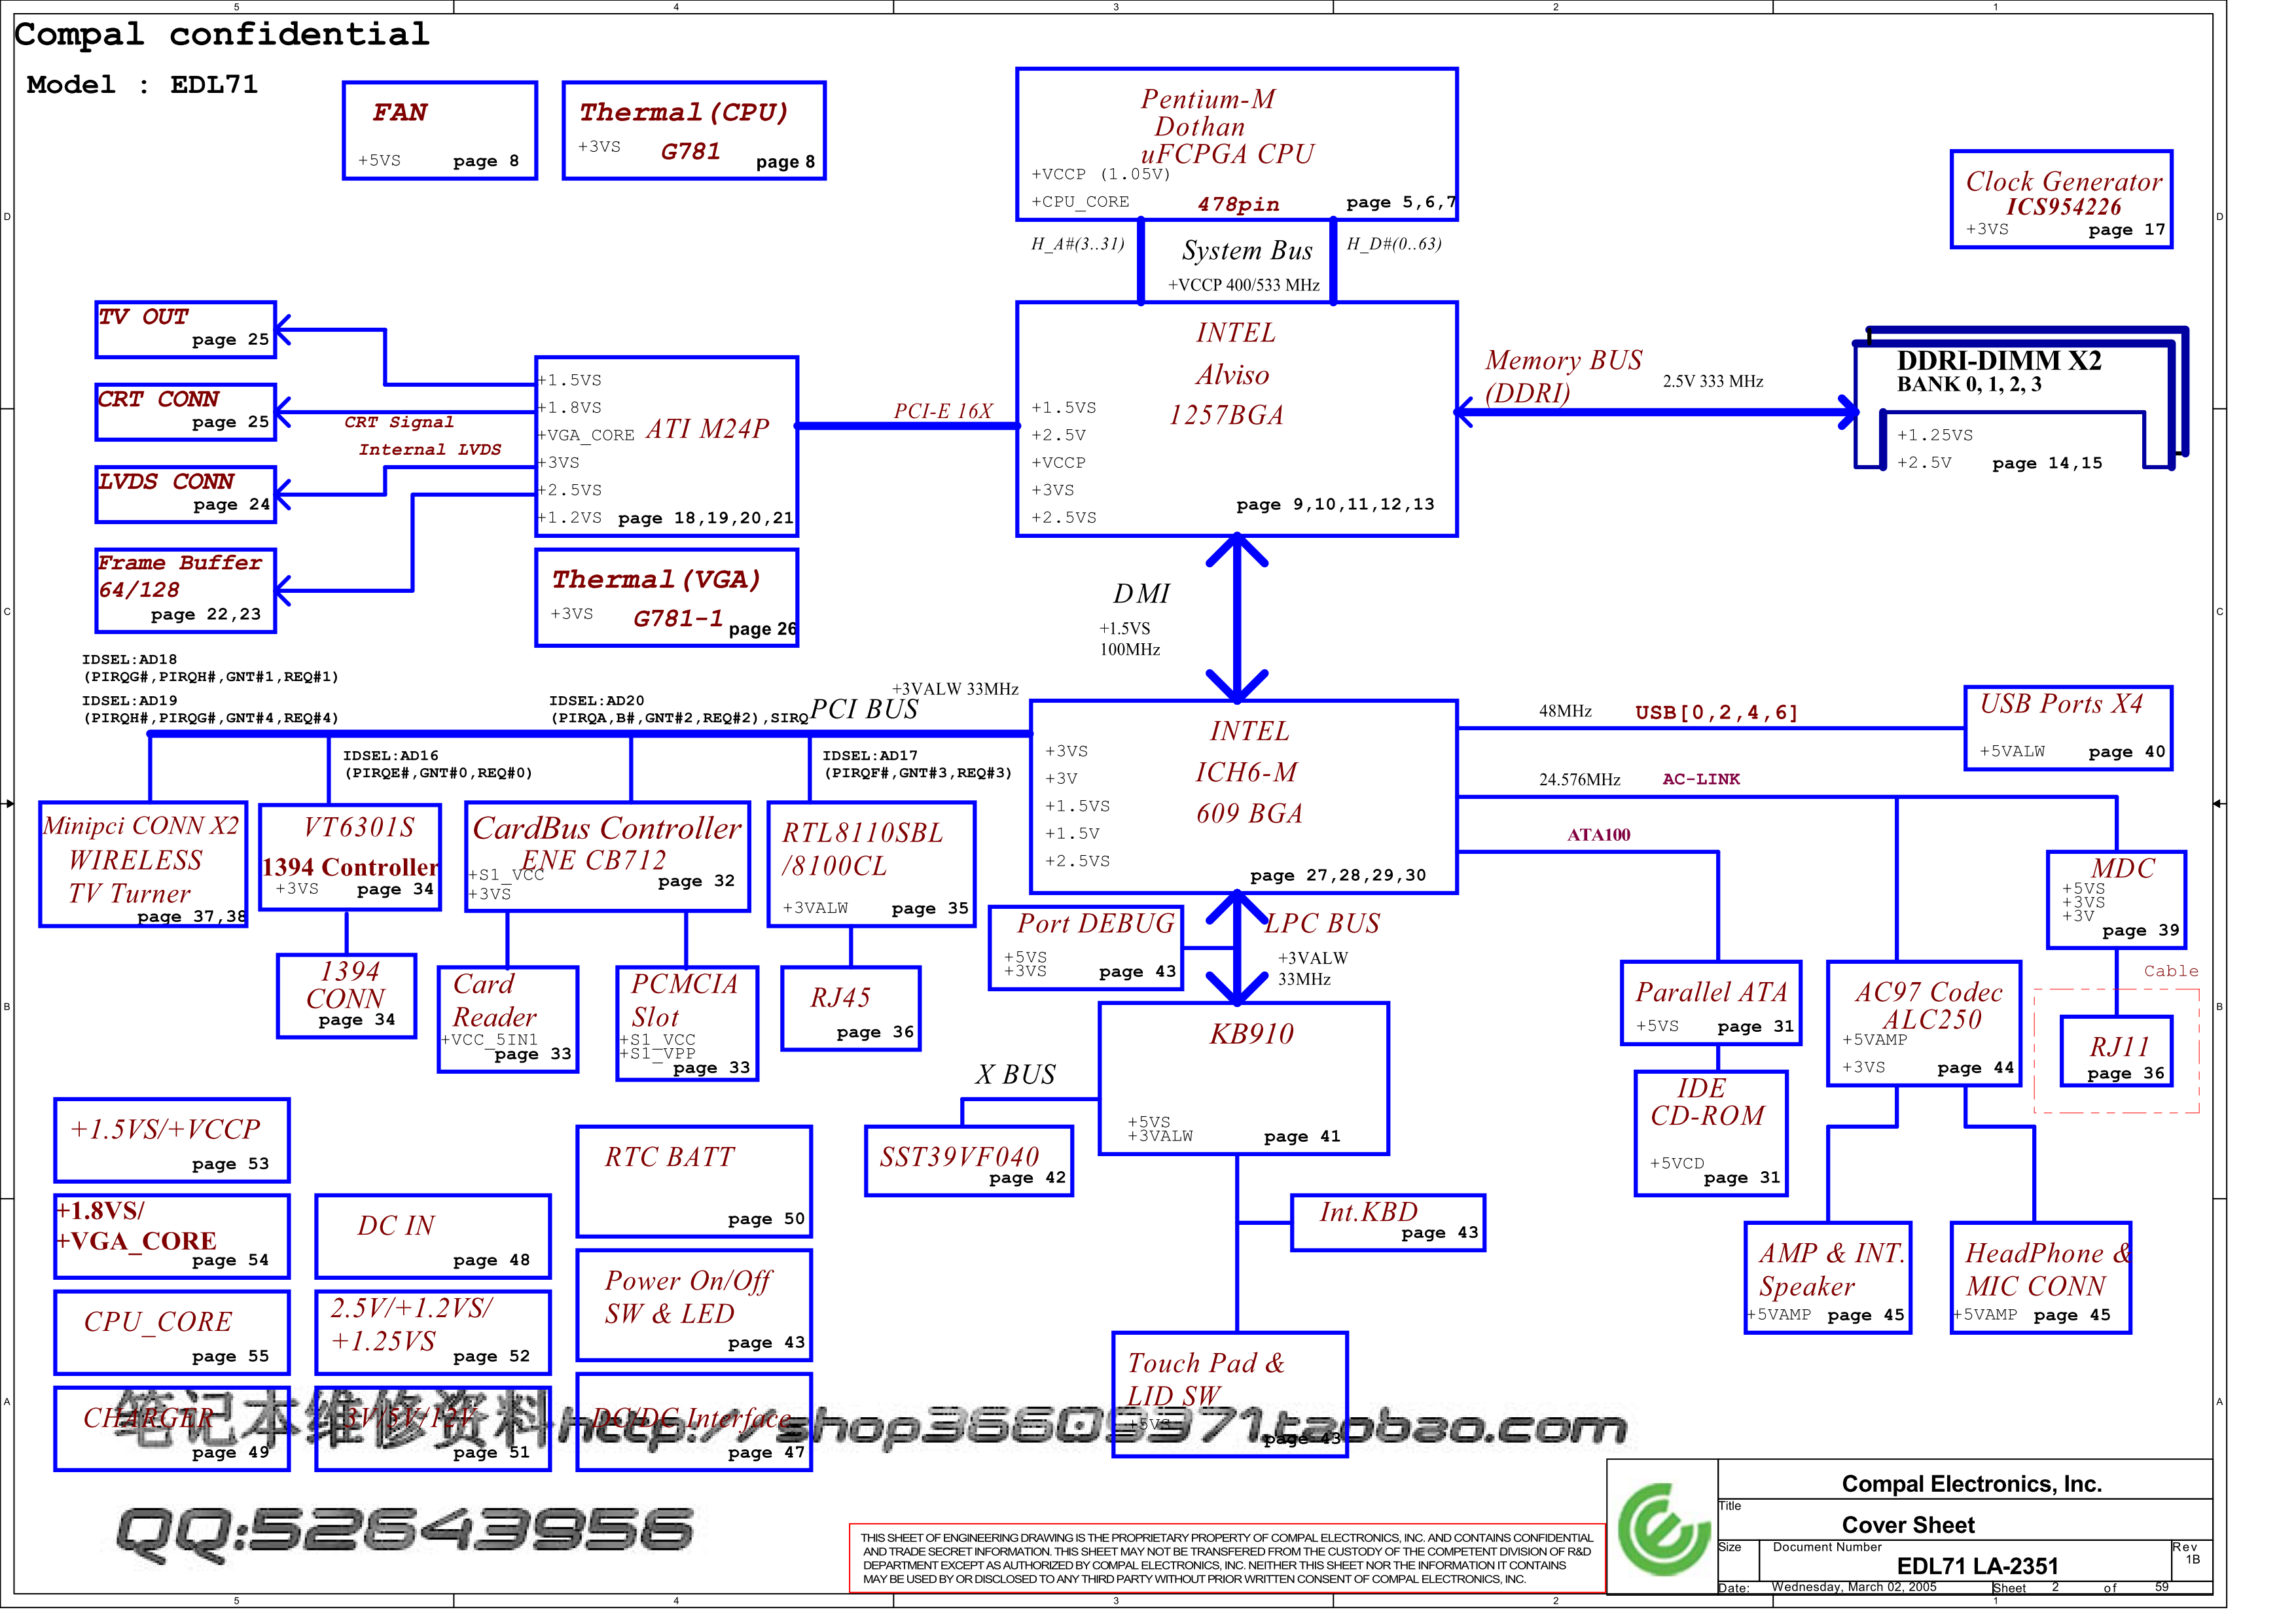
Task: Select the Cable label near RJ11
Action: pos(2171,972)
